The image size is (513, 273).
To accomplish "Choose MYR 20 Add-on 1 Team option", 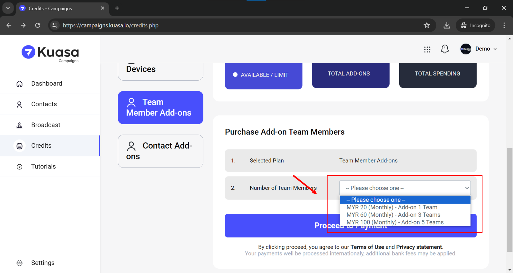I will [392, 207].
